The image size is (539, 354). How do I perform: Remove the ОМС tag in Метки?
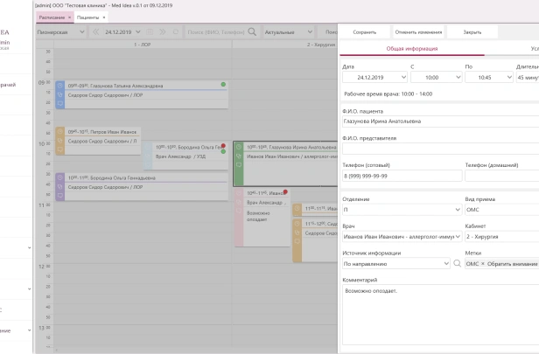[x=483, y=263]
